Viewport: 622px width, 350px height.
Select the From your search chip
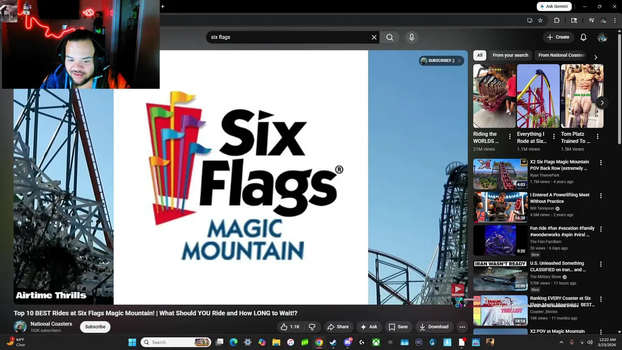click(510, 55)
